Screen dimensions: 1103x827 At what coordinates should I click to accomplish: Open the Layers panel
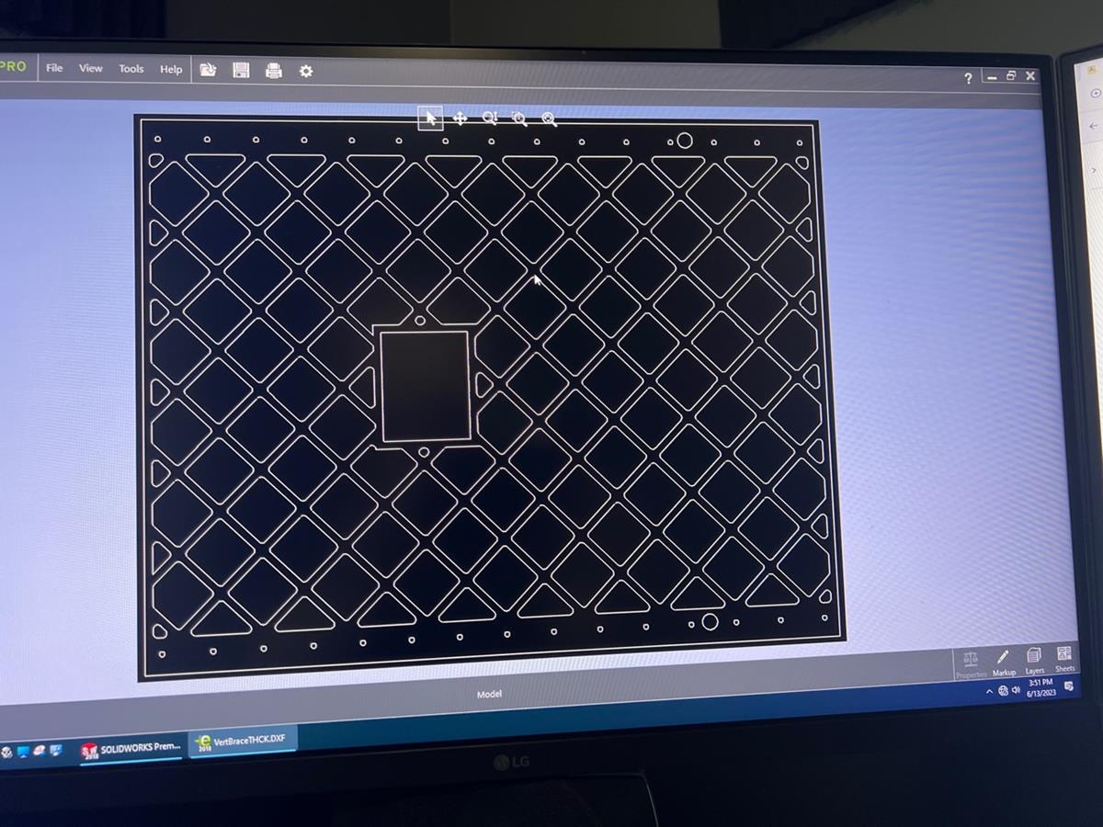coord(1034,661)
